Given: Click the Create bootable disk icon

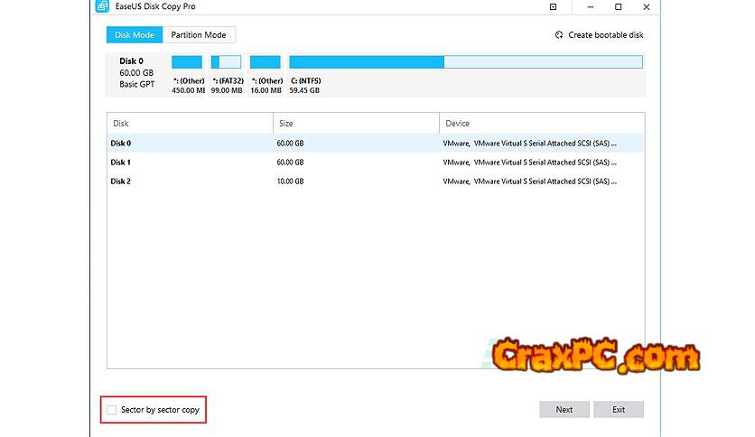Looking at the screenshot, I should pos(558,35).
